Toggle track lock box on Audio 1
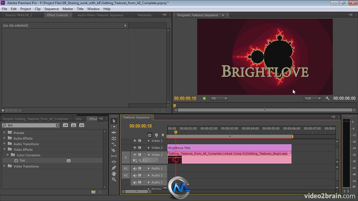 (145, 168)
